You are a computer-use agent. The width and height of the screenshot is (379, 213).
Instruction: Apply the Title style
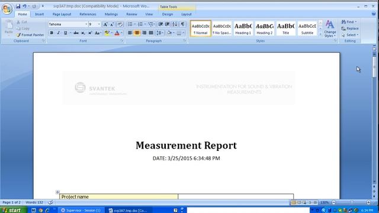point(285,28)
